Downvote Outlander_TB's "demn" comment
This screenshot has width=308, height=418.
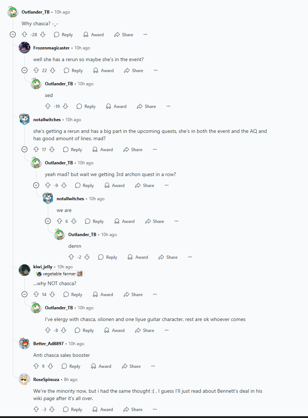pos(87,257)
